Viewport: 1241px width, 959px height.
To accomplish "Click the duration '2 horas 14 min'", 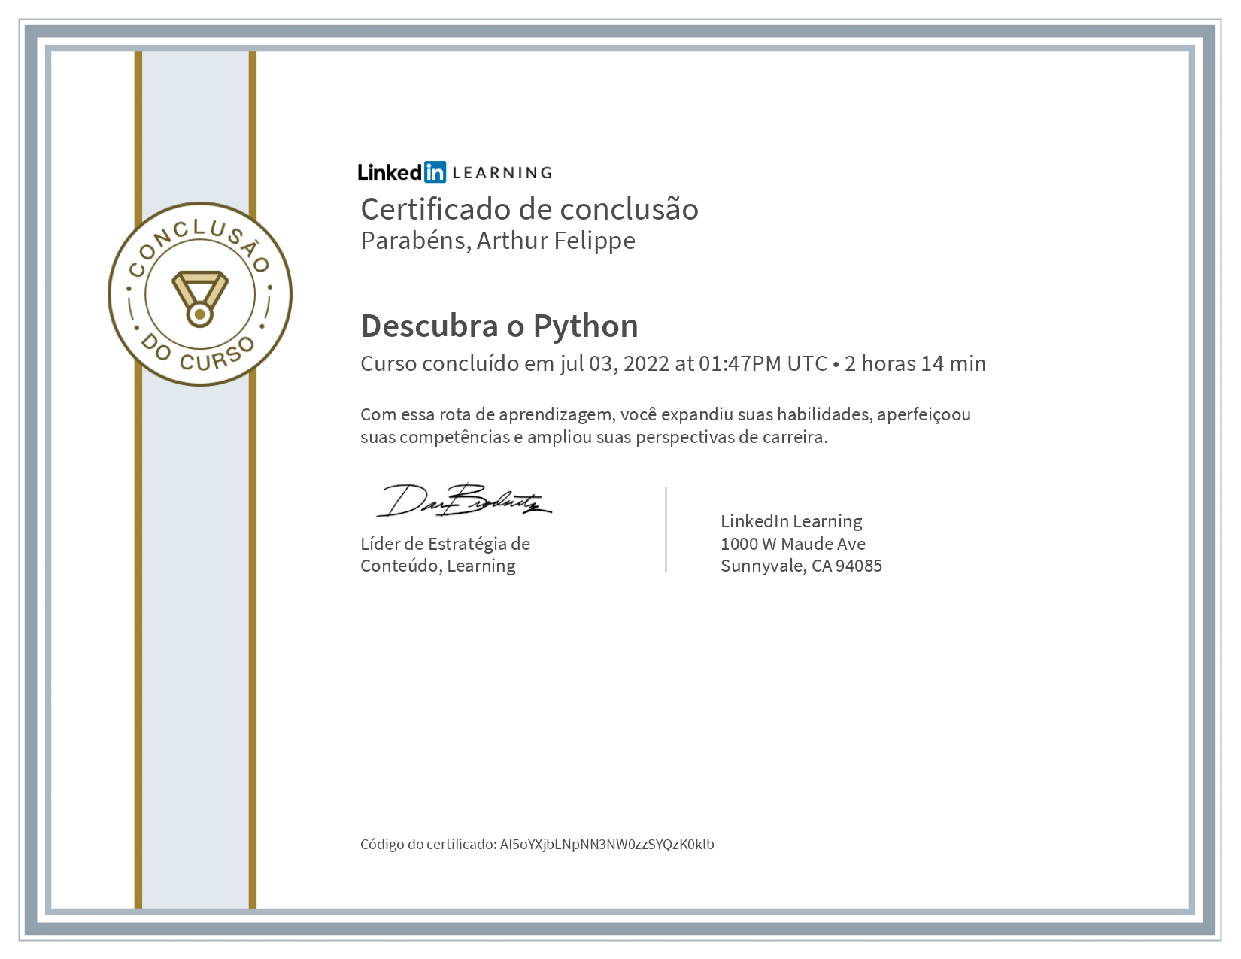I will pos(915,363).
